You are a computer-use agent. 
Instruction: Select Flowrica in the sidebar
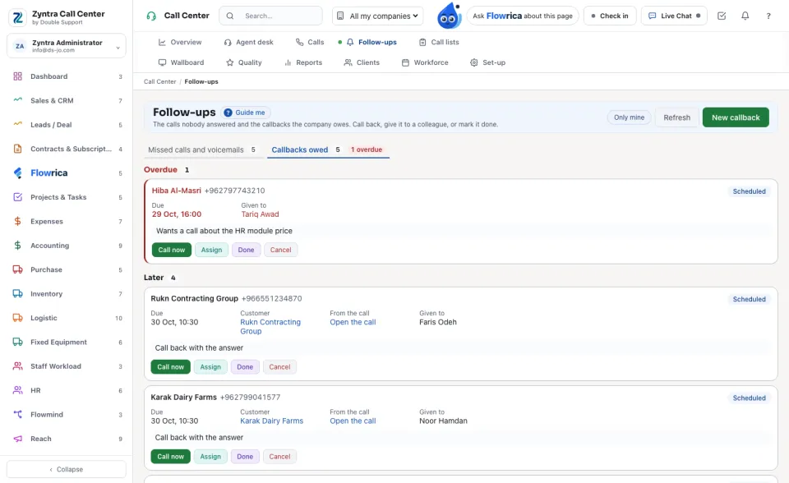pos(67,173)
